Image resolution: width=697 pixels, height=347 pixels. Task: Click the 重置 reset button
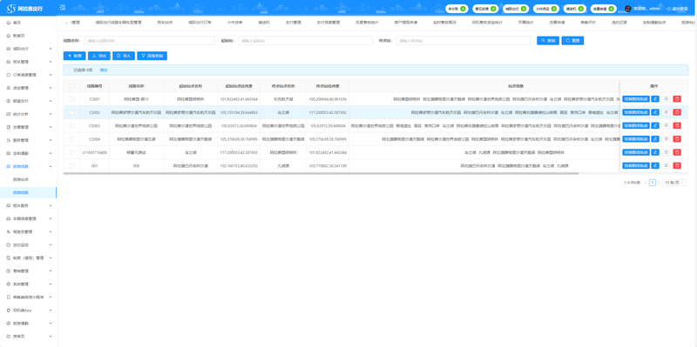(x=572, y=40)
